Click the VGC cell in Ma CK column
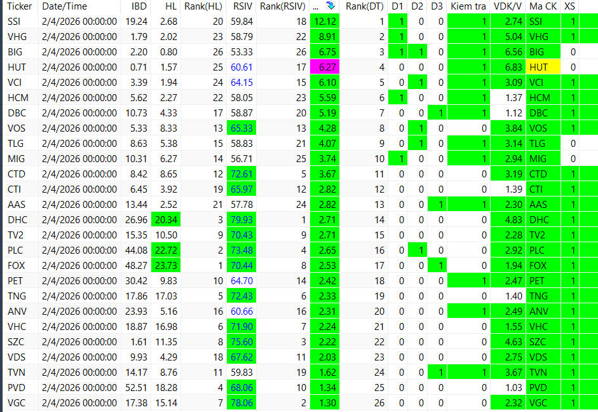 point(543,403)
